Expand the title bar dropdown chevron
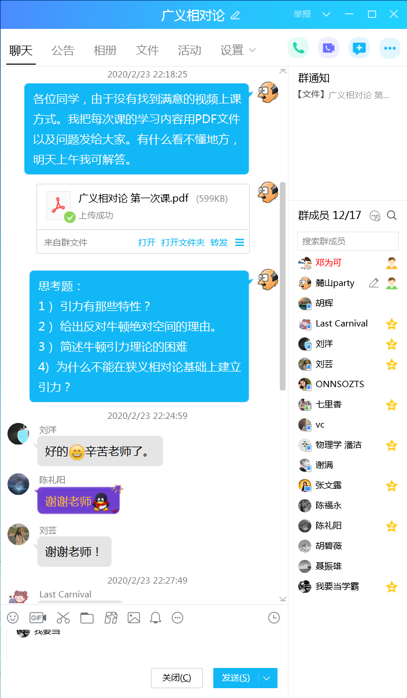The height and width of the screenshot is (698, 407). (x=327, y=14)
